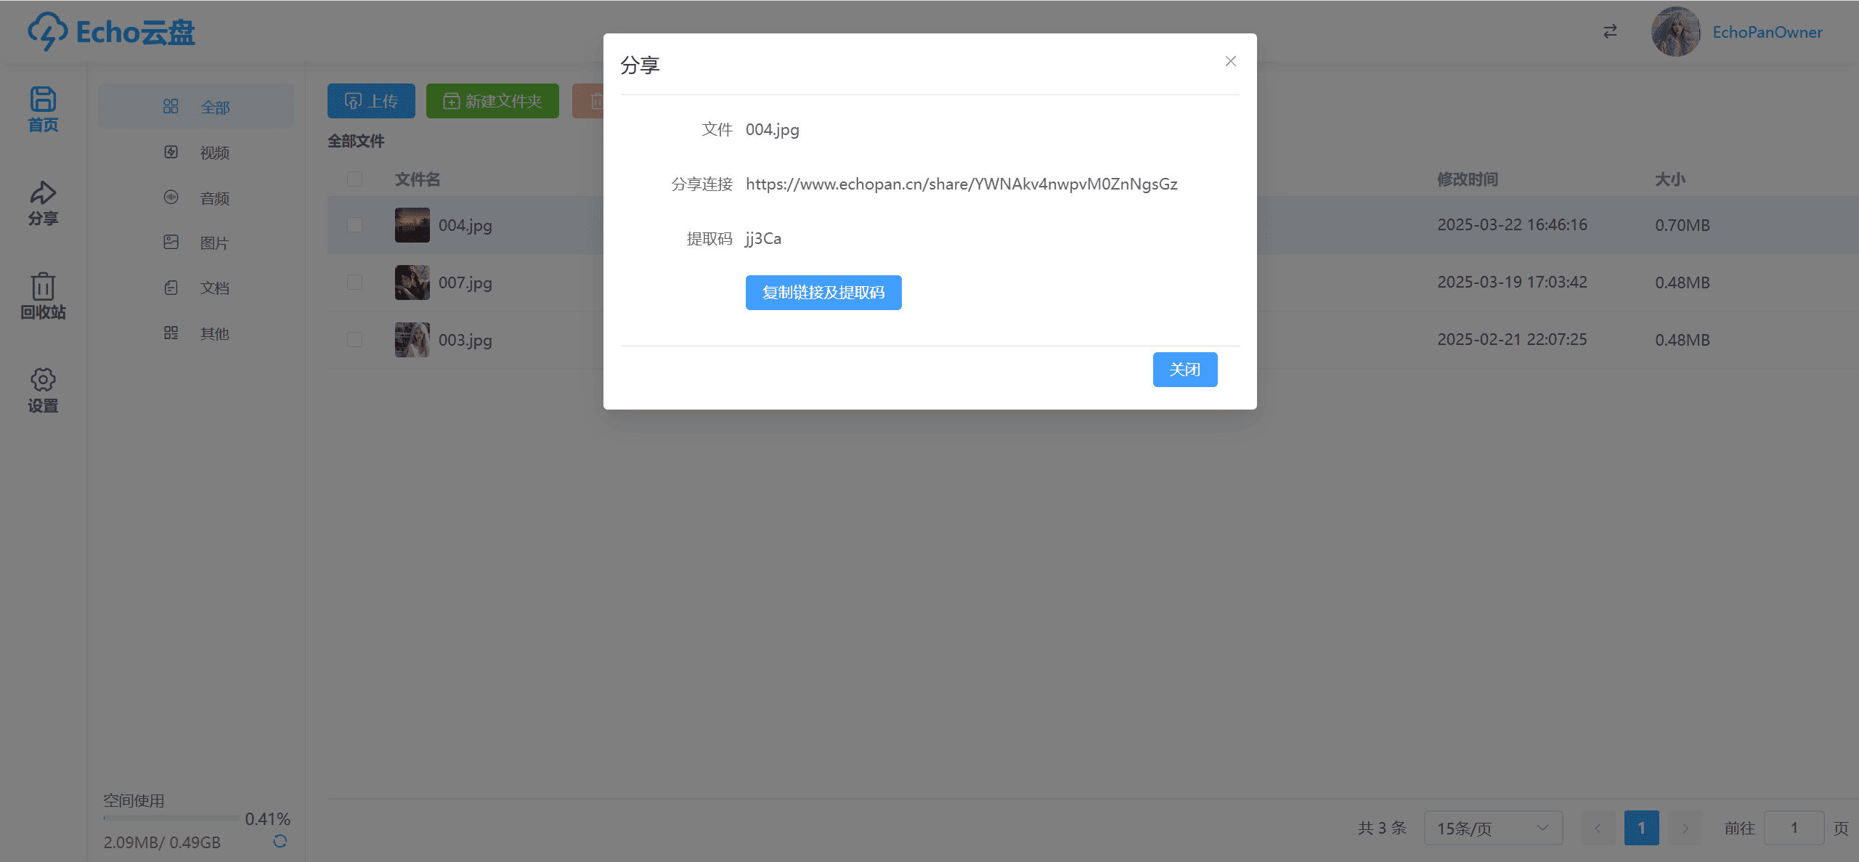Toggle the select-all checkbox in the header row

click(x=354, y=179)
